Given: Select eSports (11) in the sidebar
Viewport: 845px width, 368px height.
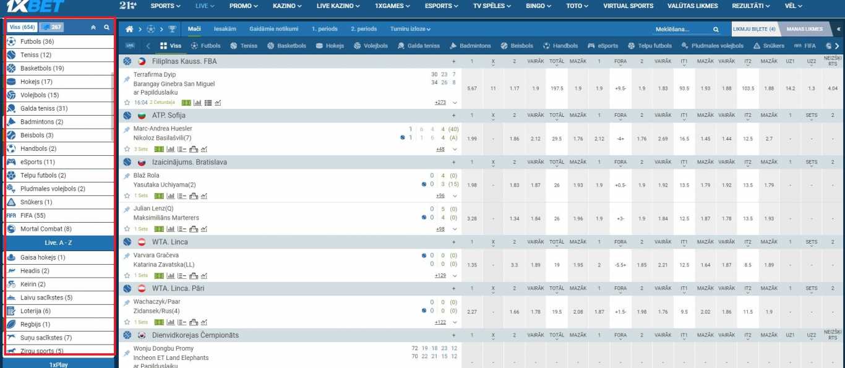Looking at the screenshot, I should pos(60,162).
